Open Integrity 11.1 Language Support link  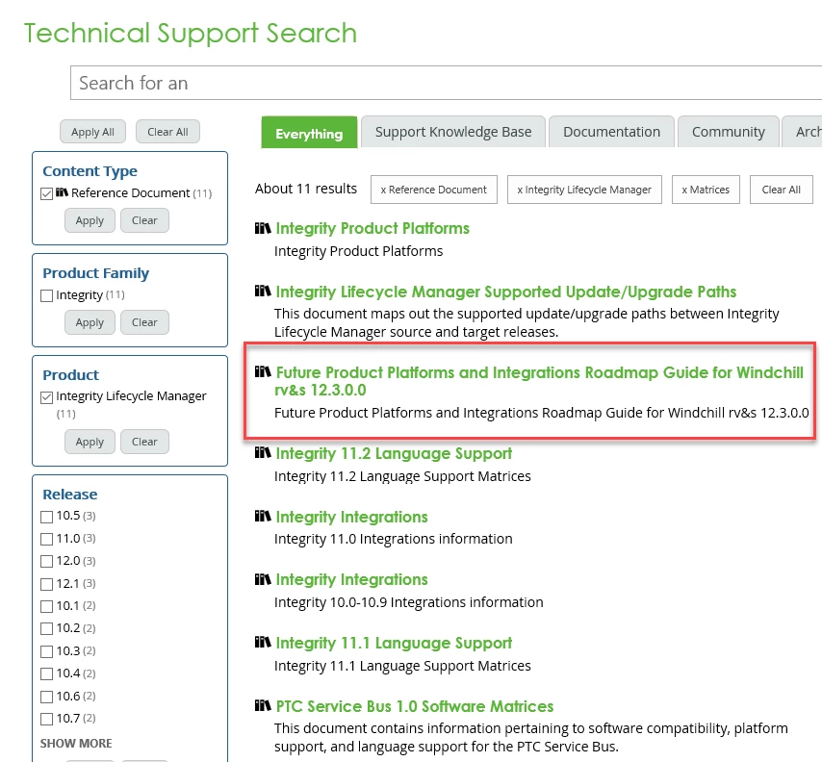click(x=394, y=643)
